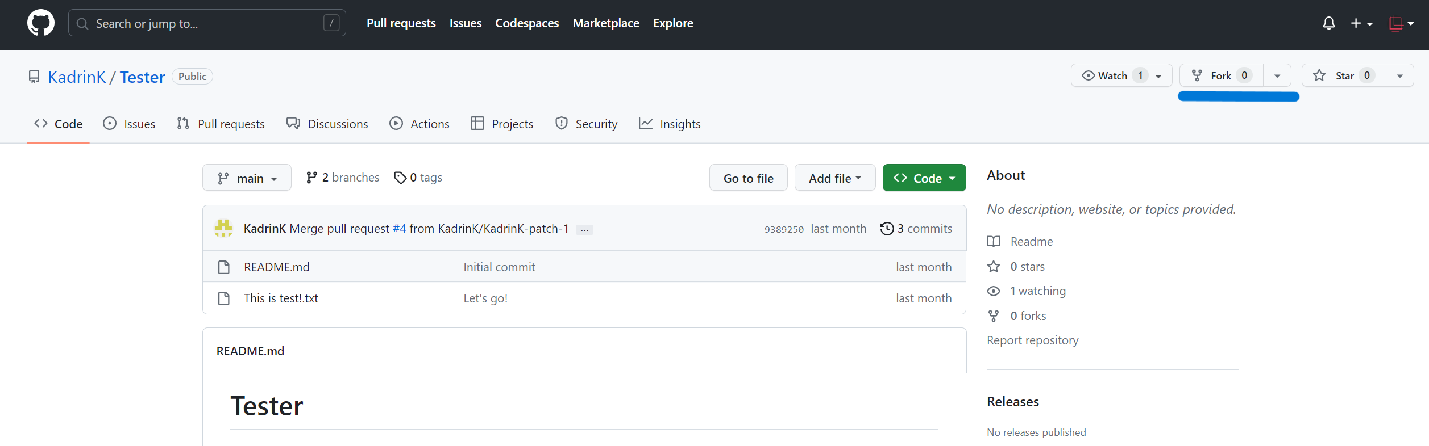The width and height of the screenshot is (1429, 446).
Task: Open the main branch selector dropdown
Action: (247, 178)
